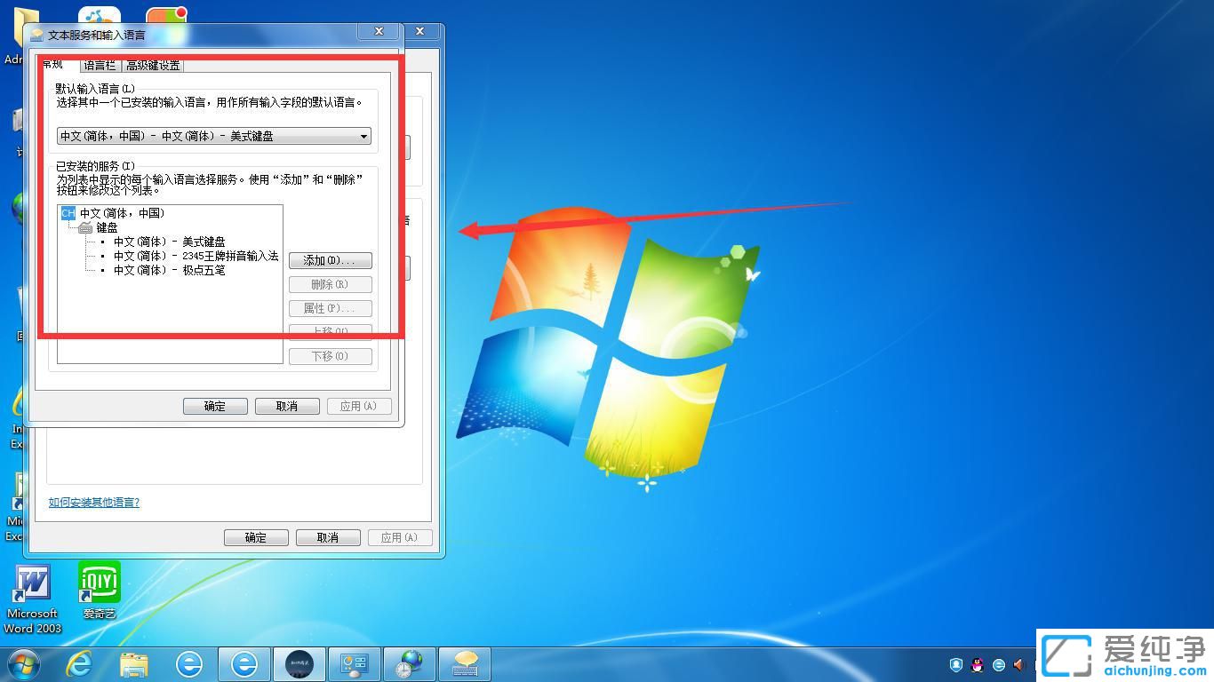The image size is (1214, 682).
Task: Click 取消 in the 文本服务和输入语言 dialog
Action: pyautogui.click(x=287, y=406)
